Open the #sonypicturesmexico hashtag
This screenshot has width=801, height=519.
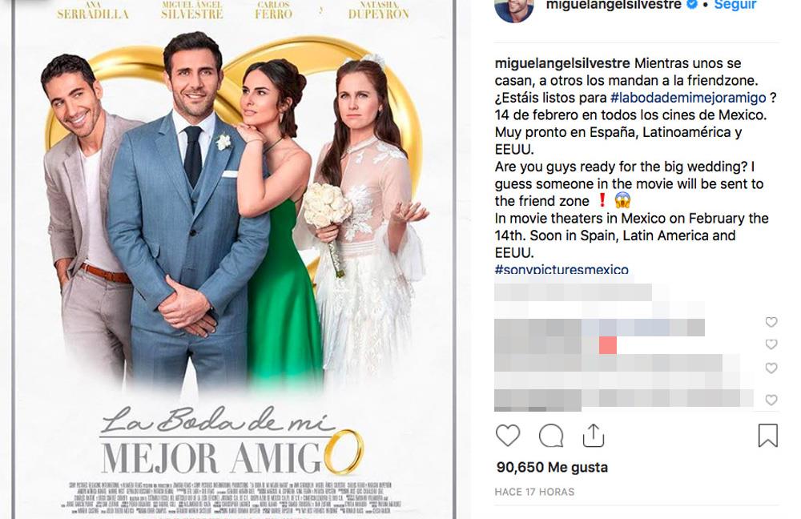click(x=562, y=269)
